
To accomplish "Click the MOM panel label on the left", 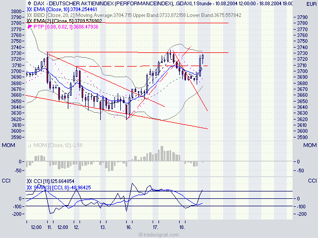I will (x=8, y=145).
